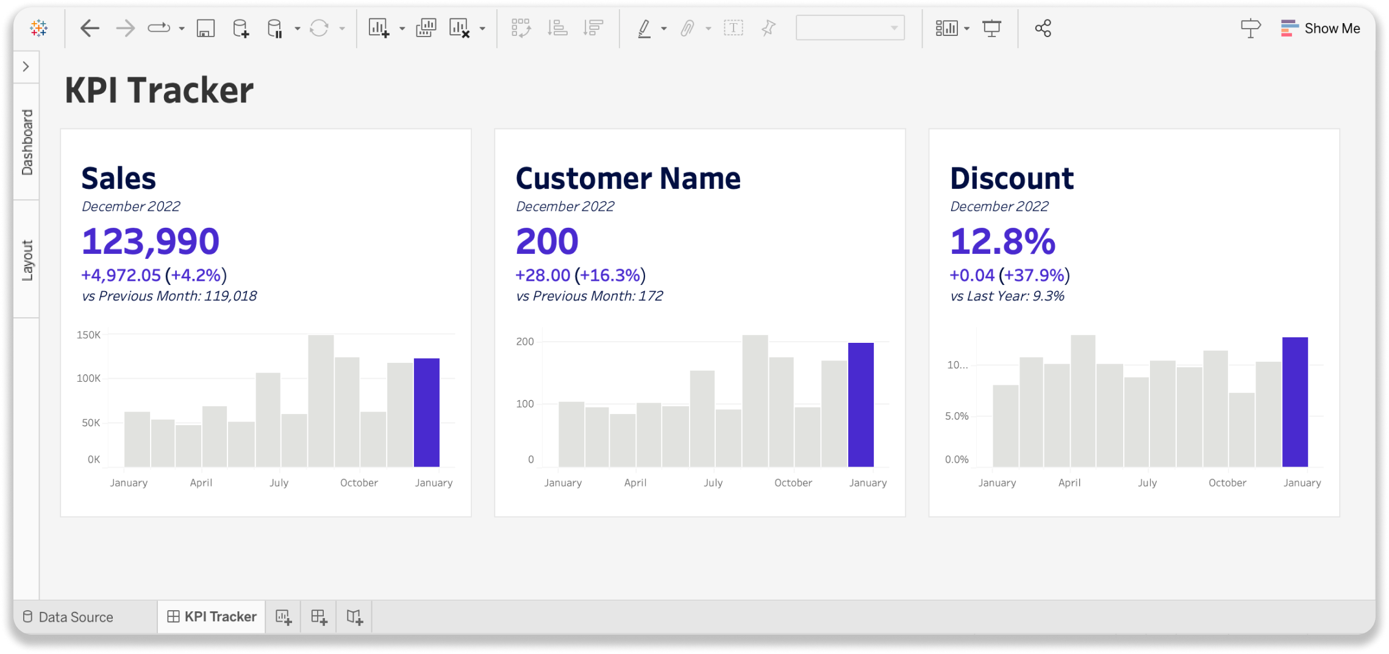Add a new data source
Viewport: 1389px width, 654px height.
click(241, 28)
